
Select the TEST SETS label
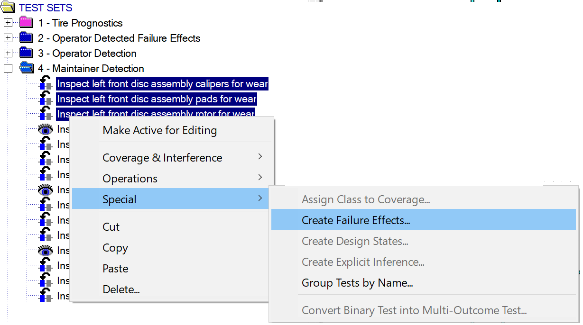(46, 8)
